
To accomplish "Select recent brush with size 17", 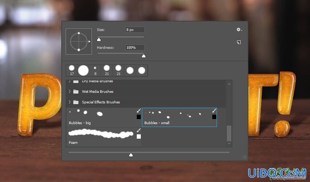I will (x=72, y=70).
